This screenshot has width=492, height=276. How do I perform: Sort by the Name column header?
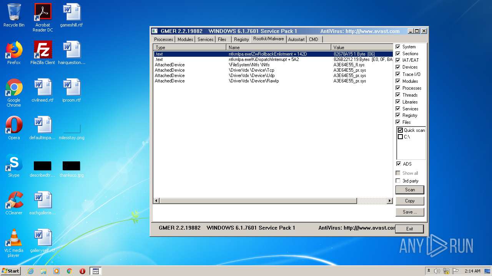point(279,48)
